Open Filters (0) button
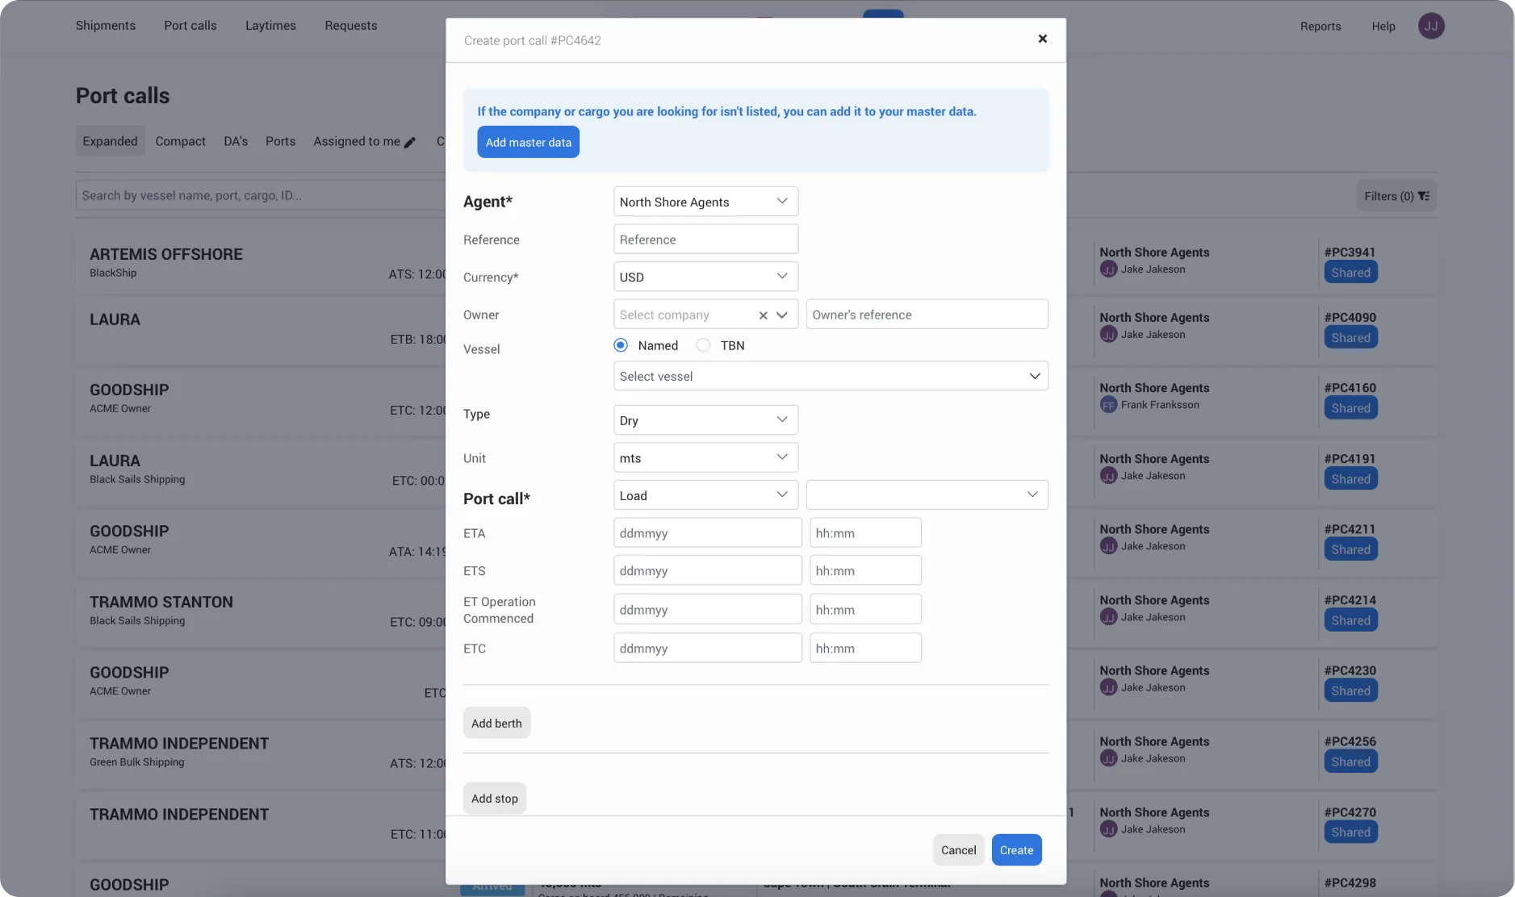This screenshot has width=1515, height=897. click(x=1396, y=196)
